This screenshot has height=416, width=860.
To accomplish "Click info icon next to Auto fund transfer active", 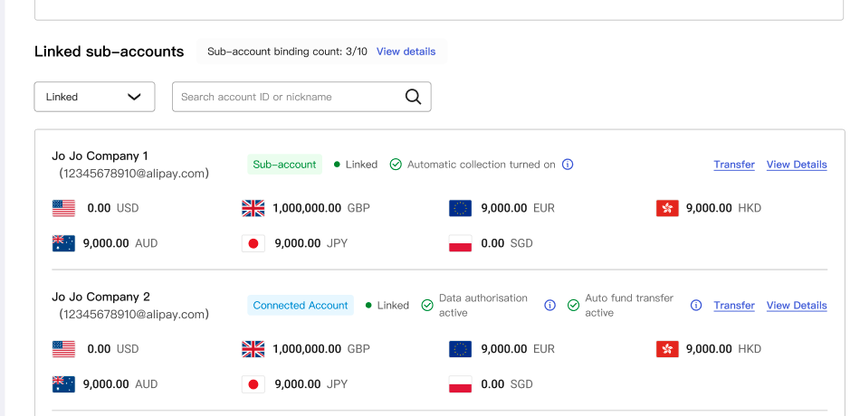I will (695, 306).
